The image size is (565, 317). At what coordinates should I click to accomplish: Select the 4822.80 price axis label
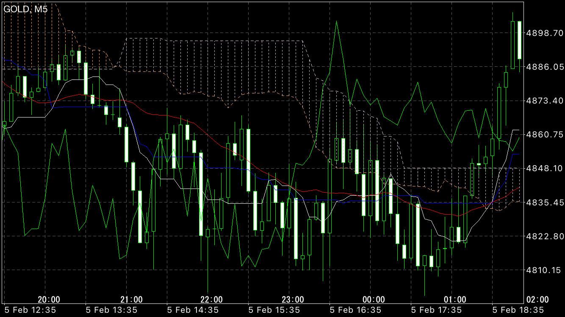[543, 236]
